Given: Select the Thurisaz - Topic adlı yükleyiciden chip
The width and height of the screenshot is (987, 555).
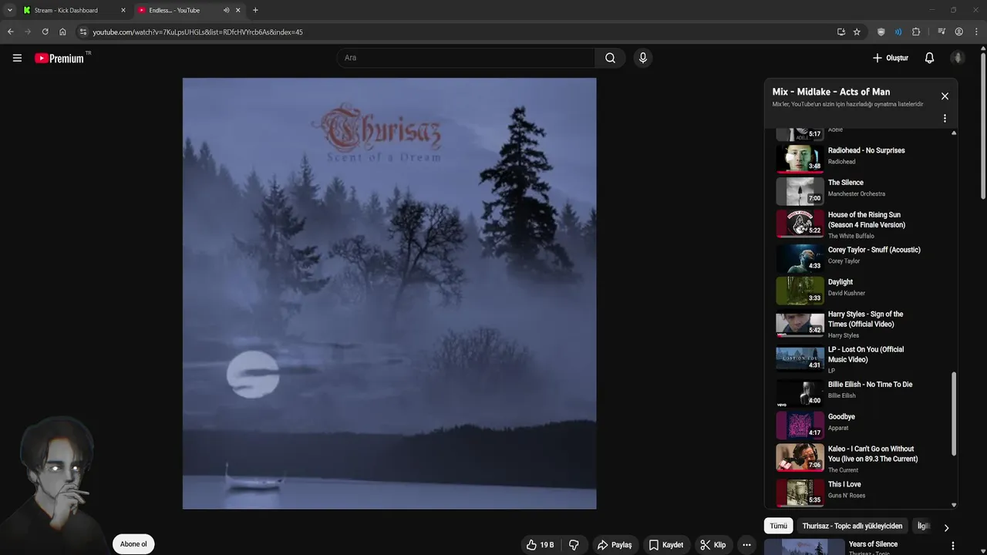Looking at the screenshot, I should 852,526.
